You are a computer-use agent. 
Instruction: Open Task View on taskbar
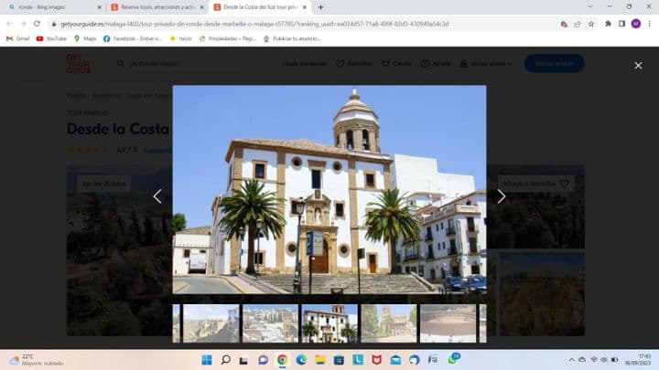coord(243,360)
